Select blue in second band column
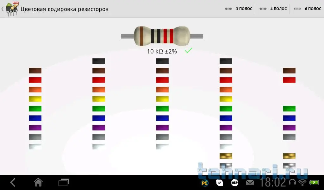 coord(99,118)
